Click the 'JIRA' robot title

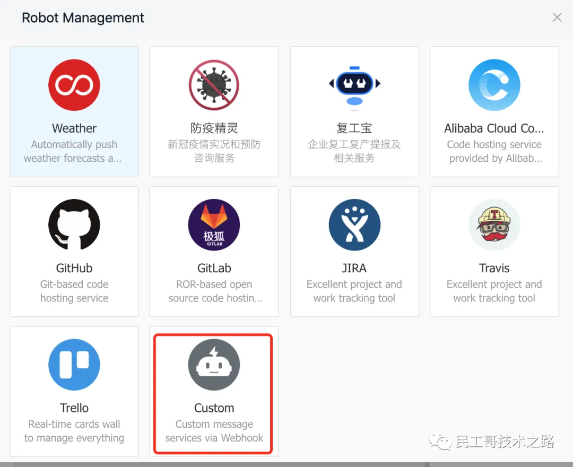click(x=354, y=268)
